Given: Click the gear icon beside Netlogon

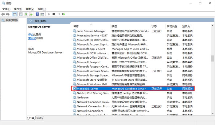Looking at the screenshot, I should [75, 97].
